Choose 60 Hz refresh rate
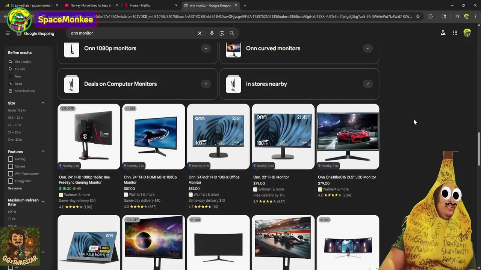The image size is (481, 270). click(12, 211)
